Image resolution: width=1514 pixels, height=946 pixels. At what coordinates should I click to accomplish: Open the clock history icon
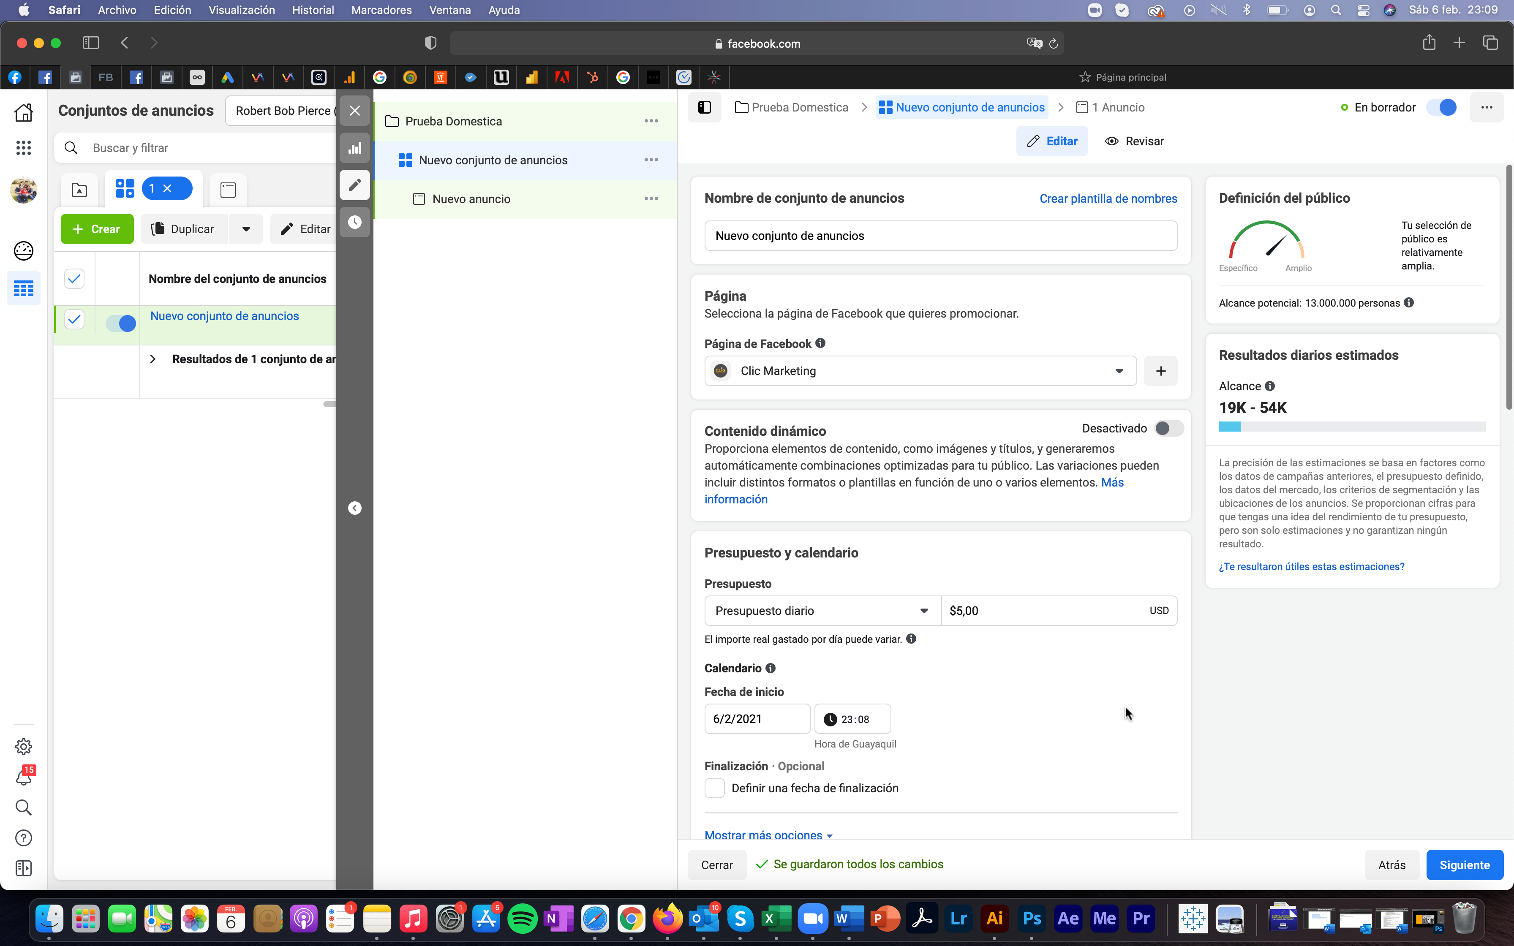tap(355, 222)
